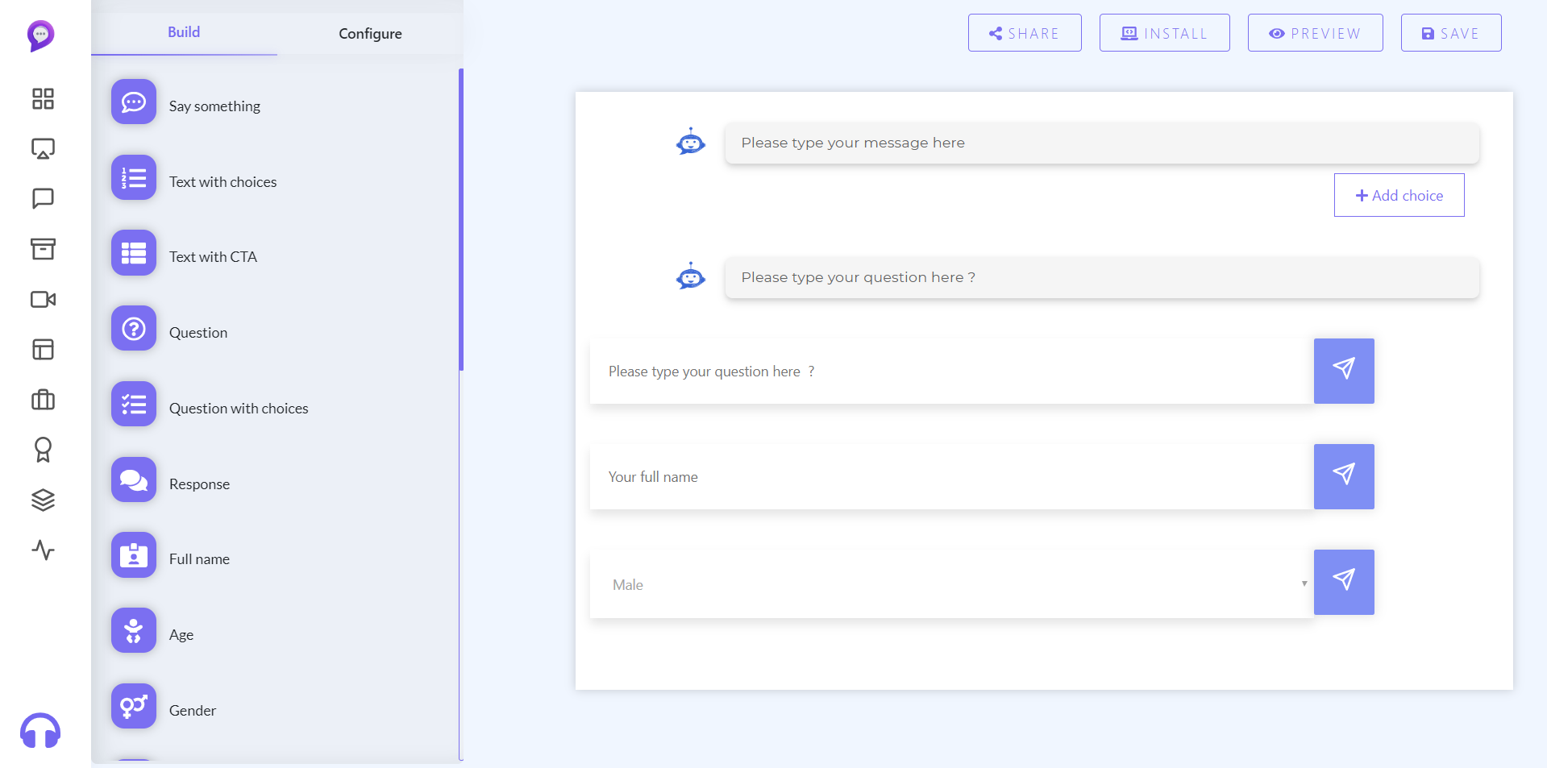This screenshot has height=768, width=1547.
Task: Open dashboard grid icon in sidebar
Action: pos(43,99)
